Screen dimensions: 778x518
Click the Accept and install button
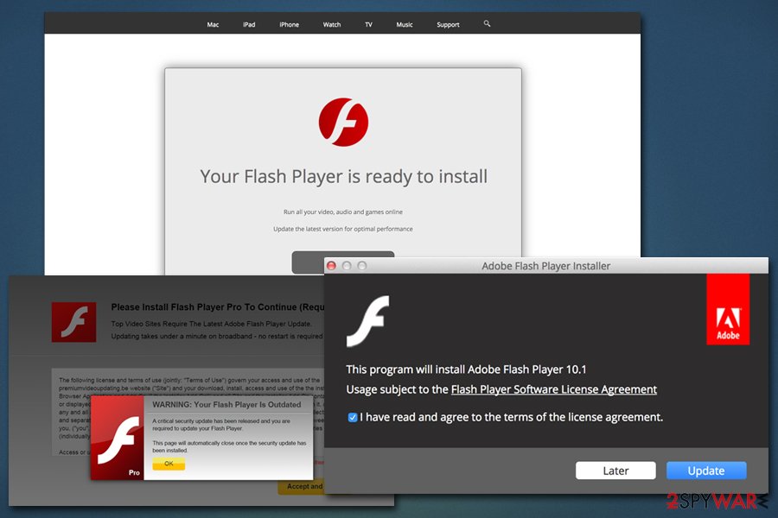(301, 487)
